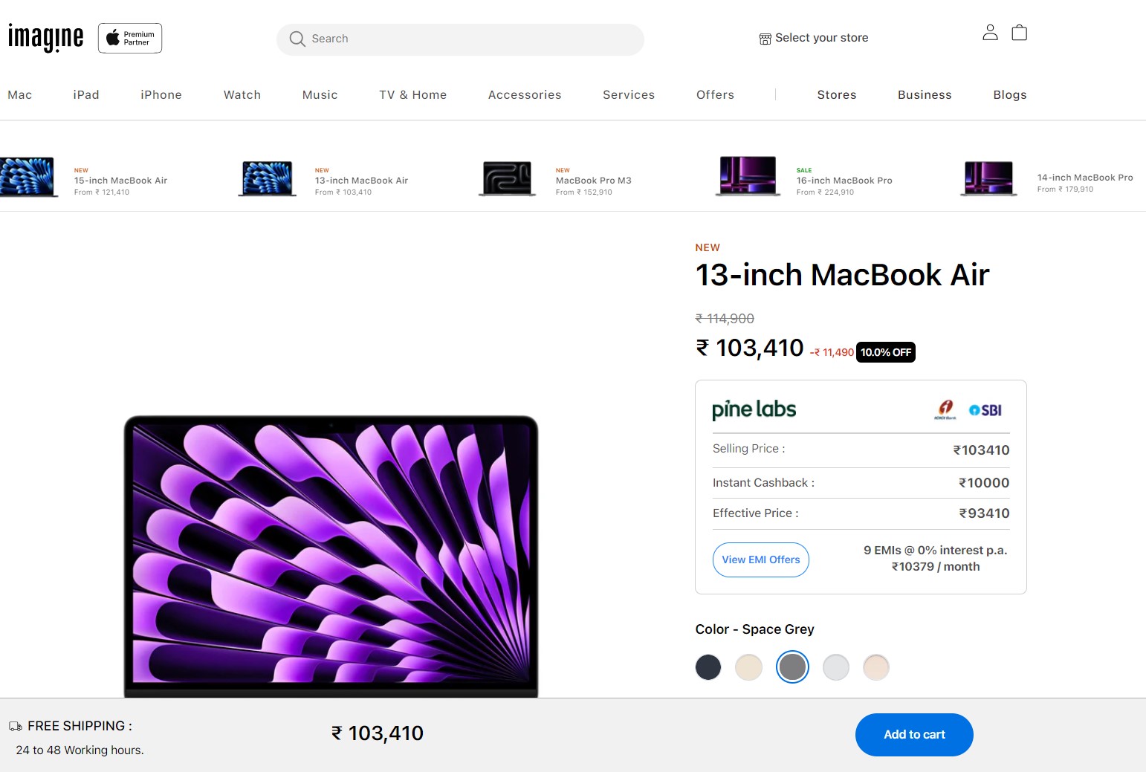
Task: Select the Space Grey color swatch
Action: (x=792, y=667)
